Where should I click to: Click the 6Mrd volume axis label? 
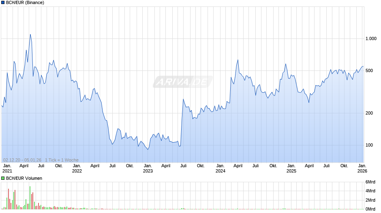370,182
